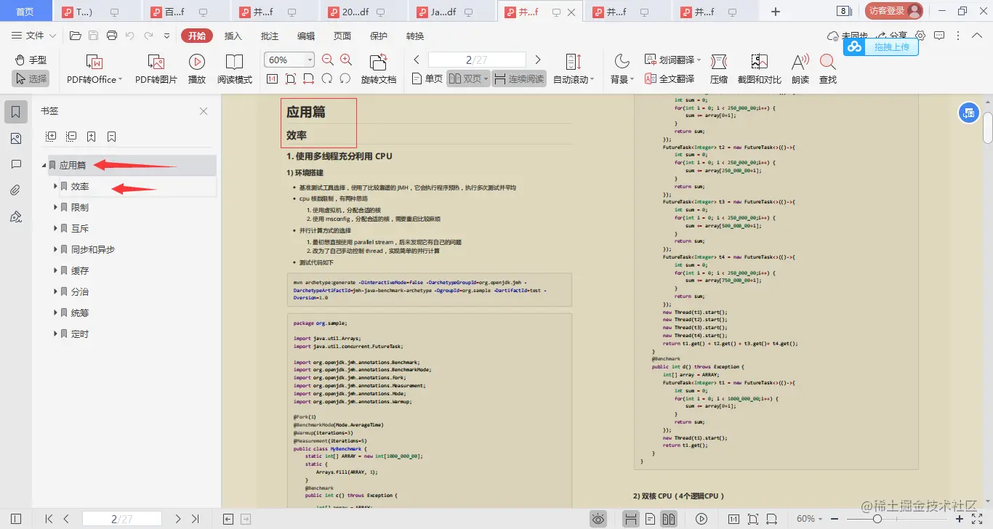The width and height of the screenshot is (993, 529).
Task: Expand the 限制 bookmark
Action: coord(55,207)
